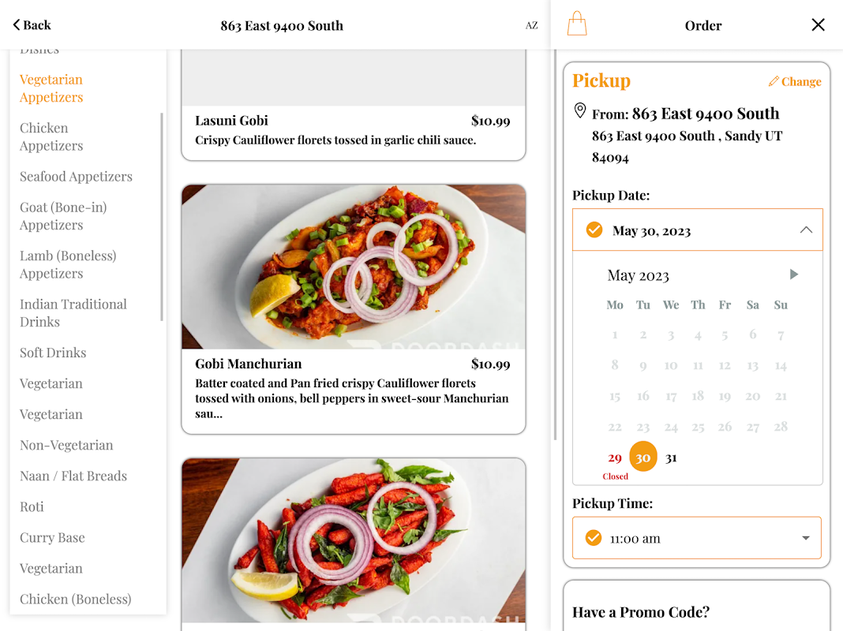Screen dimensions: 843x631
Task: Click the AZ sort icon
Action: point(531,25)
